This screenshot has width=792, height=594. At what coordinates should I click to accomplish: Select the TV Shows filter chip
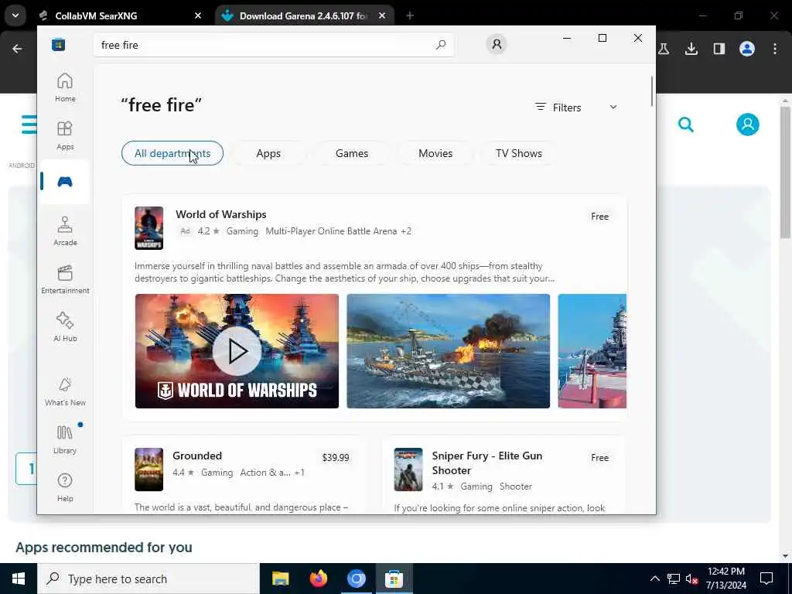(x=519, y=153)
